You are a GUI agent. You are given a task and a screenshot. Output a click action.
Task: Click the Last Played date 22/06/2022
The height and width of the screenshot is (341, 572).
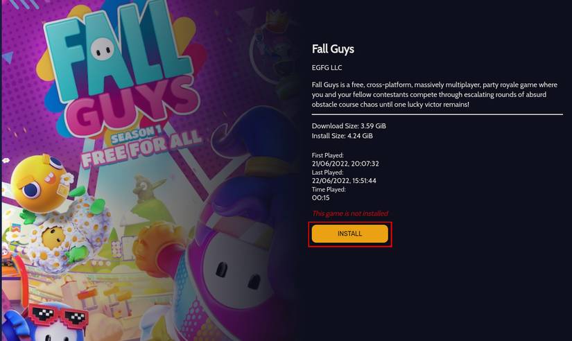tap(344, 180)
